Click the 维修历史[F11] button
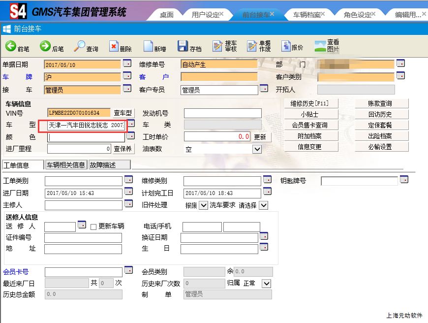This screenshot has width=428, height=323. click(x=309, y=103)
